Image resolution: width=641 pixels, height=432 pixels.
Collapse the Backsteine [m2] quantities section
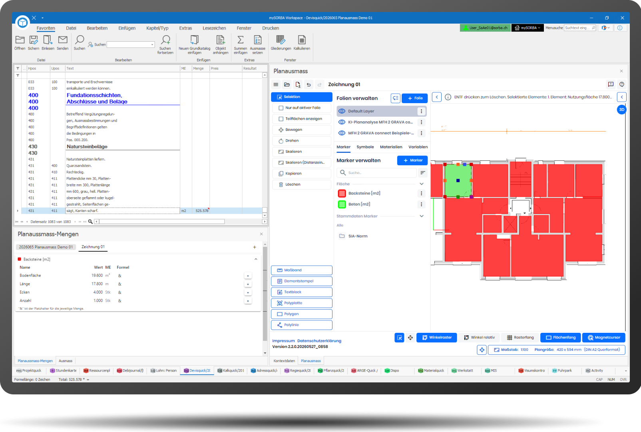coord(256,259)
